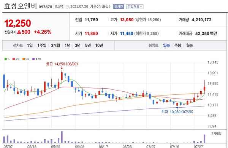Click the latest volume bar at the right end
Screen dimensions: 228x148
tap(204, 139)
